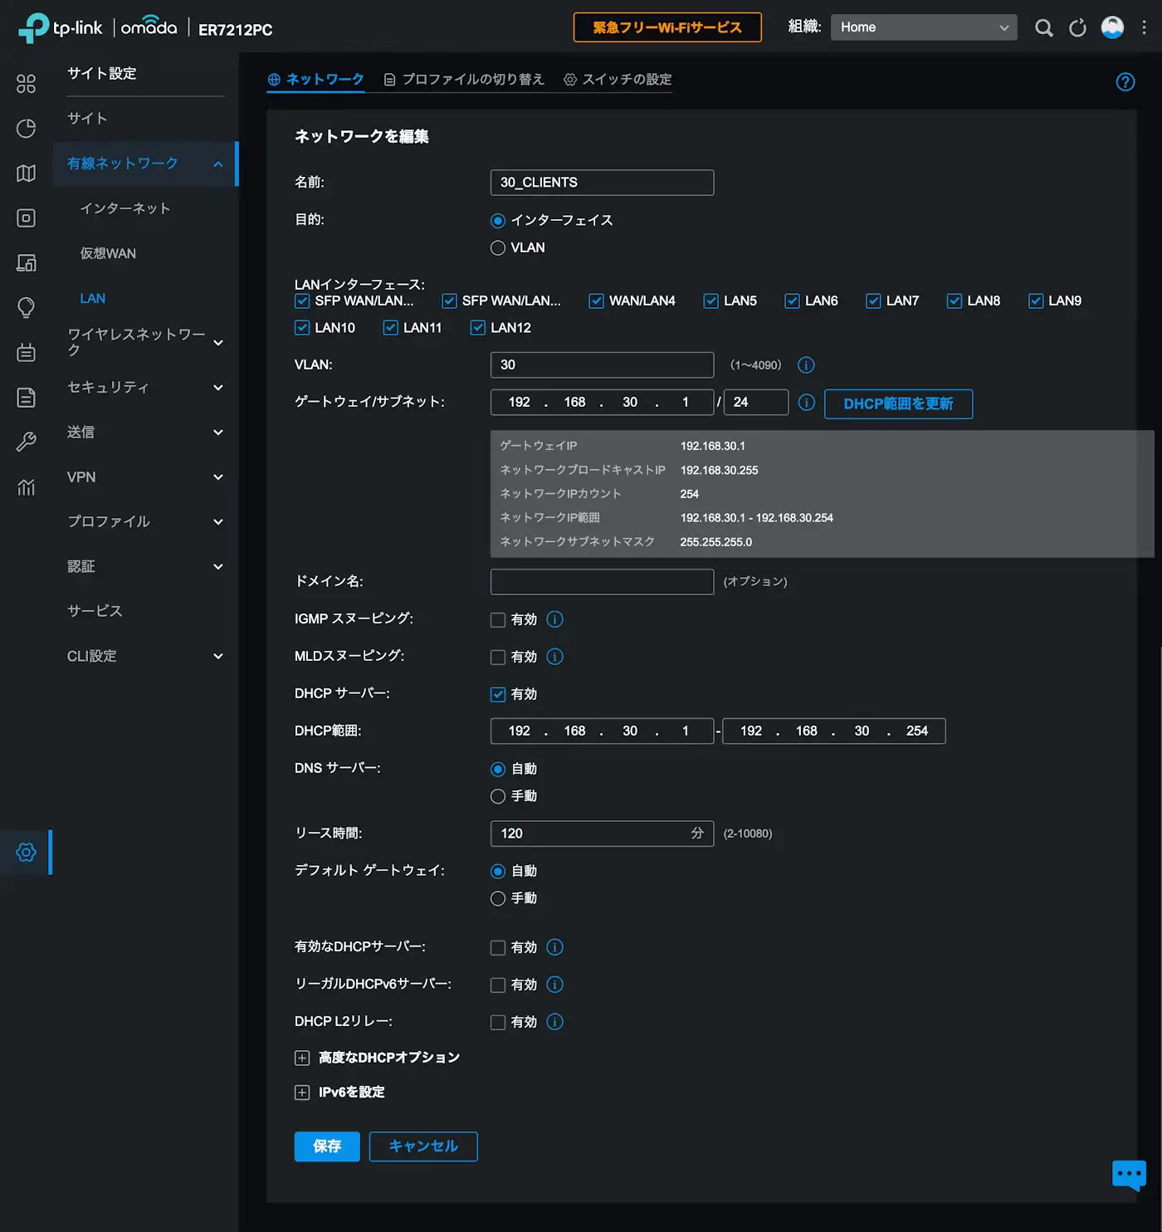Viewport: 1162px width, 1232px height.
Task: Open the logs document icon in left rail
Action: [26, 397]
